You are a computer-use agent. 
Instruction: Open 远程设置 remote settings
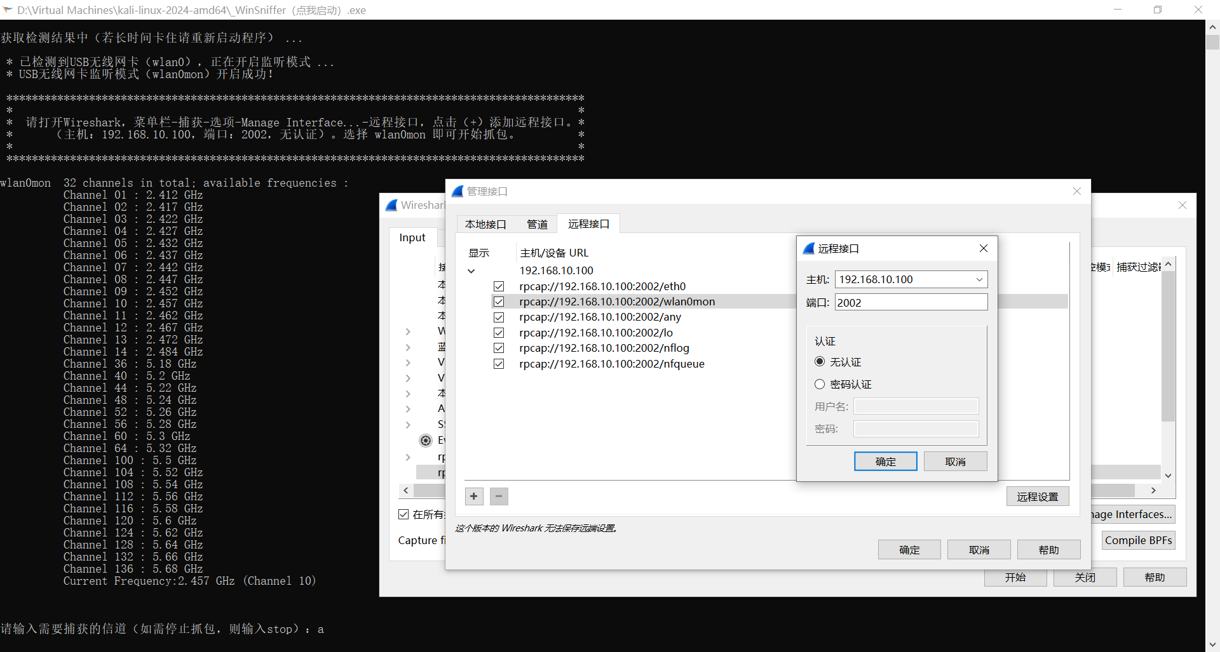pos(1038,496)
